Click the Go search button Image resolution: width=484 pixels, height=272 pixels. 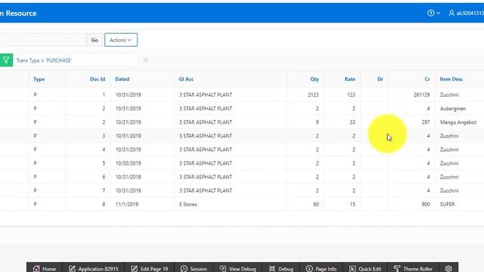(95, 40)
